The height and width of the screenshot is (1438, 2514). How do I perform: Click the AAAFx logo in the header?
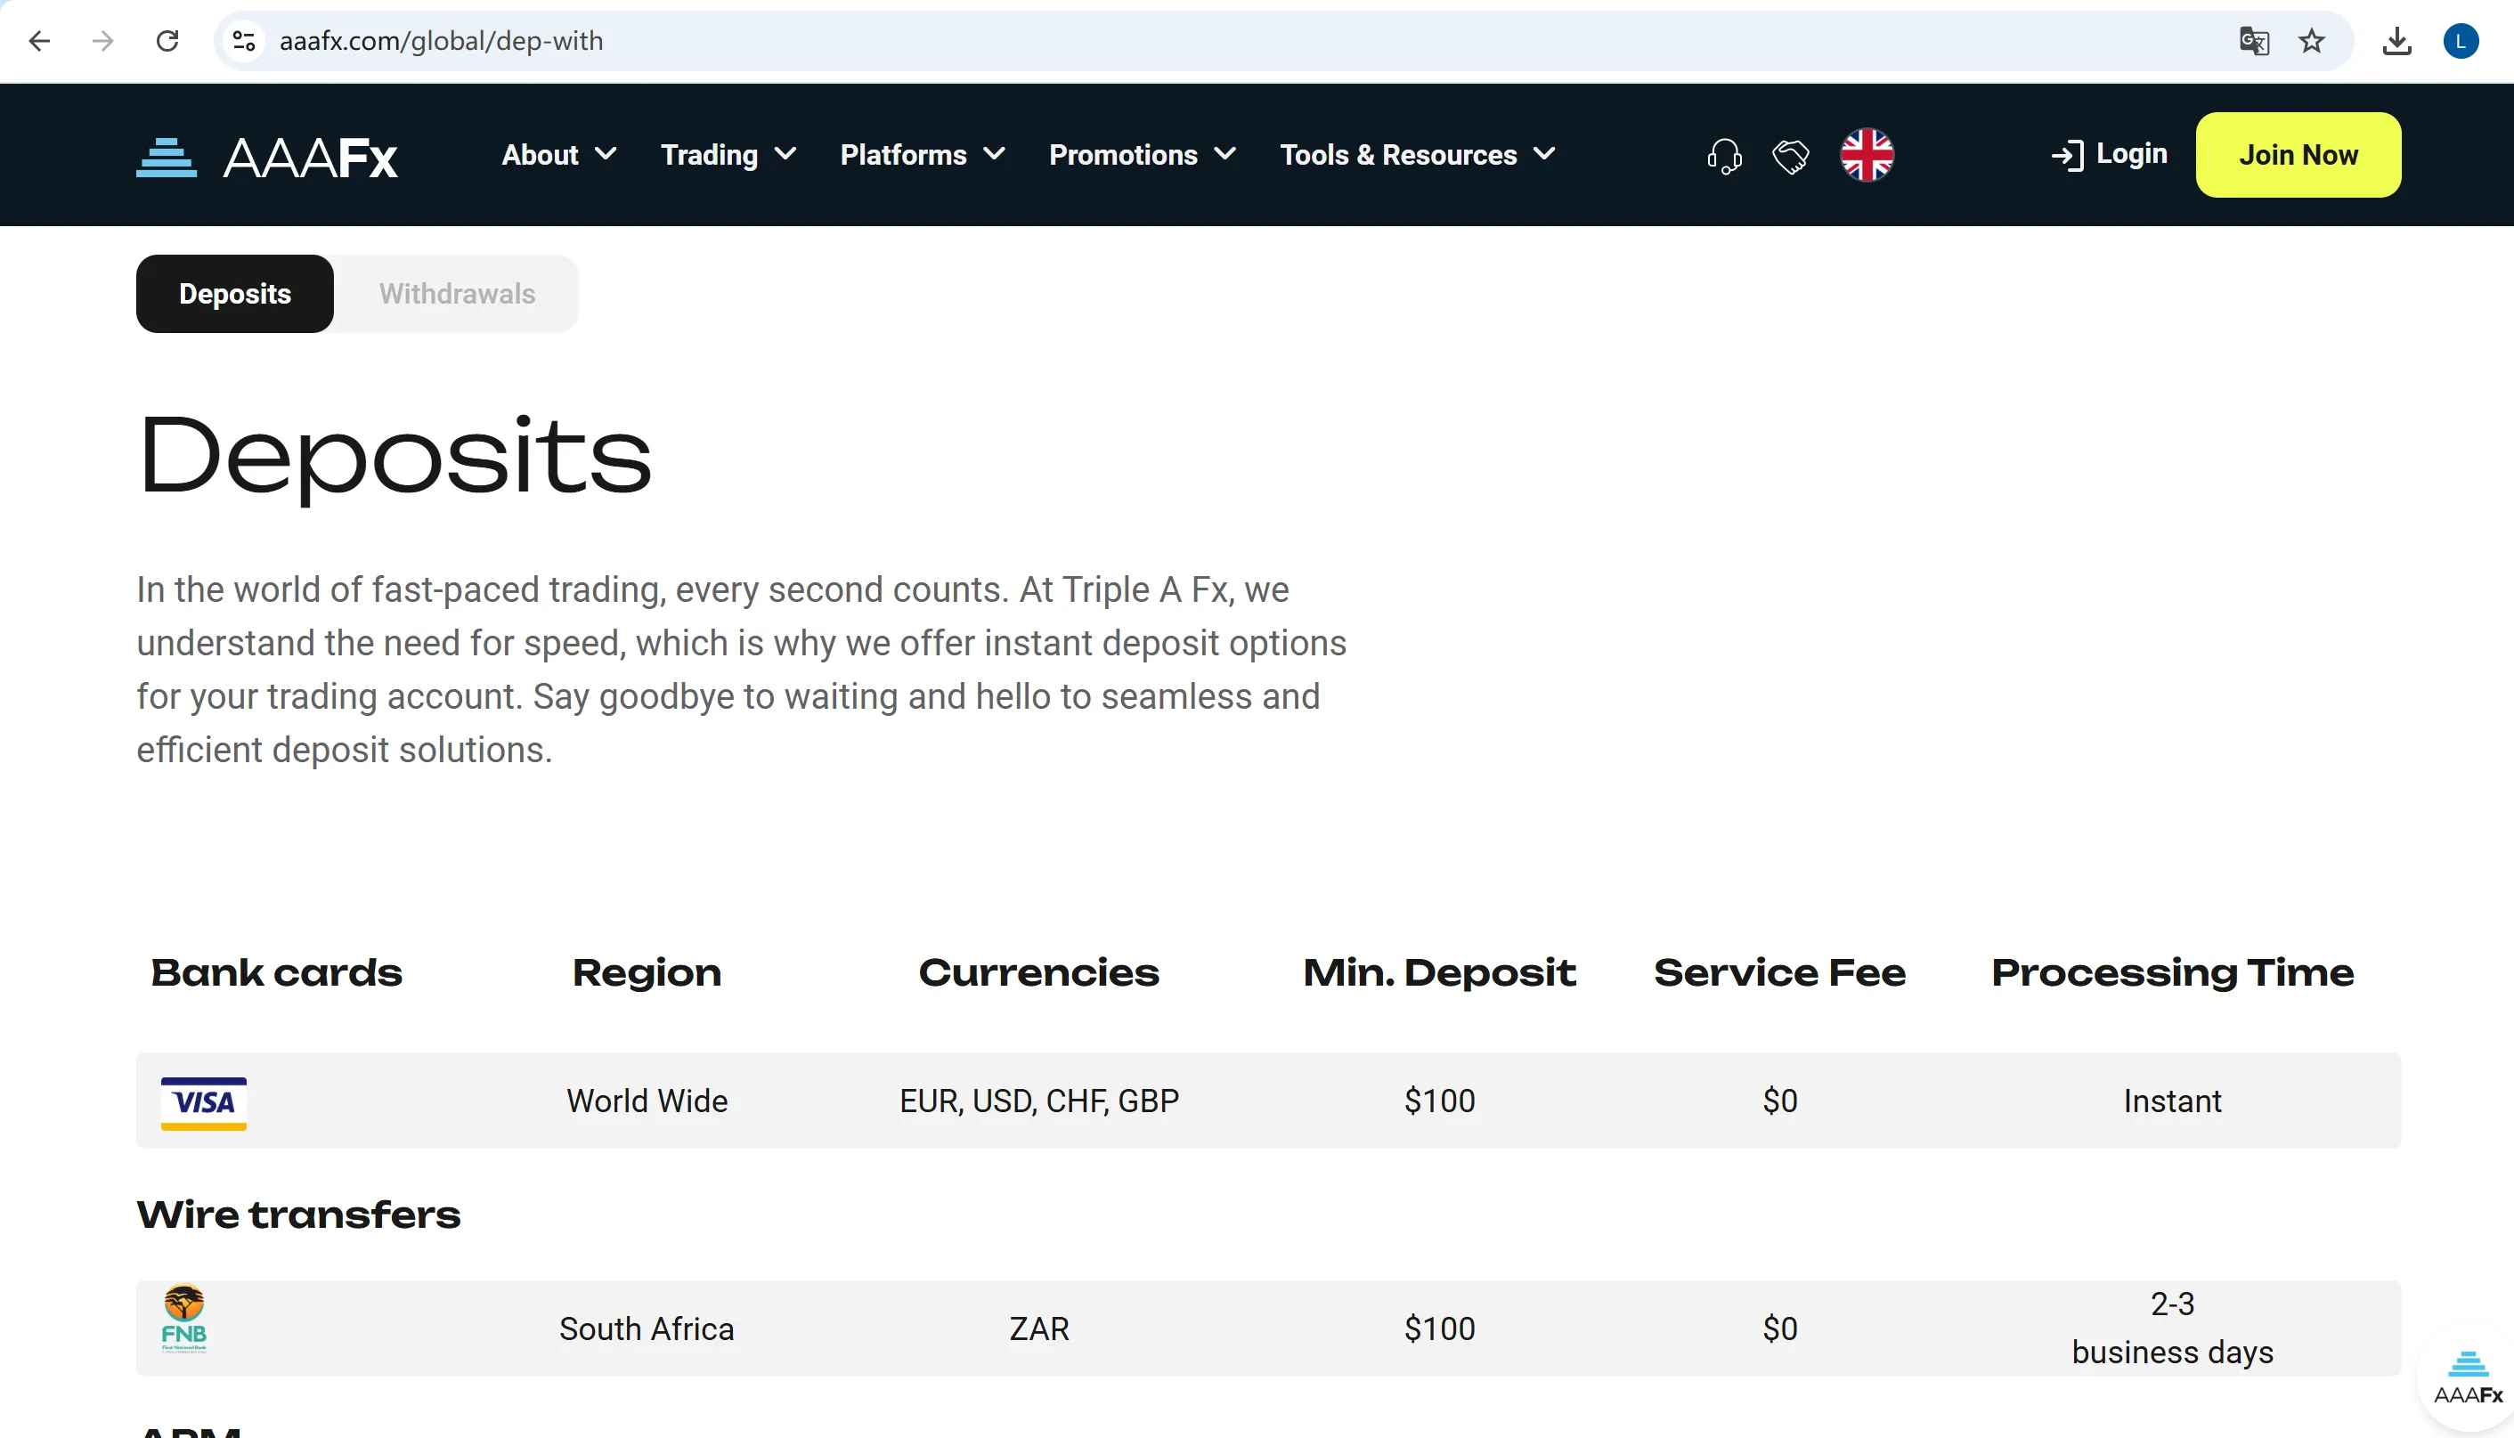click(x=266, y=156)
